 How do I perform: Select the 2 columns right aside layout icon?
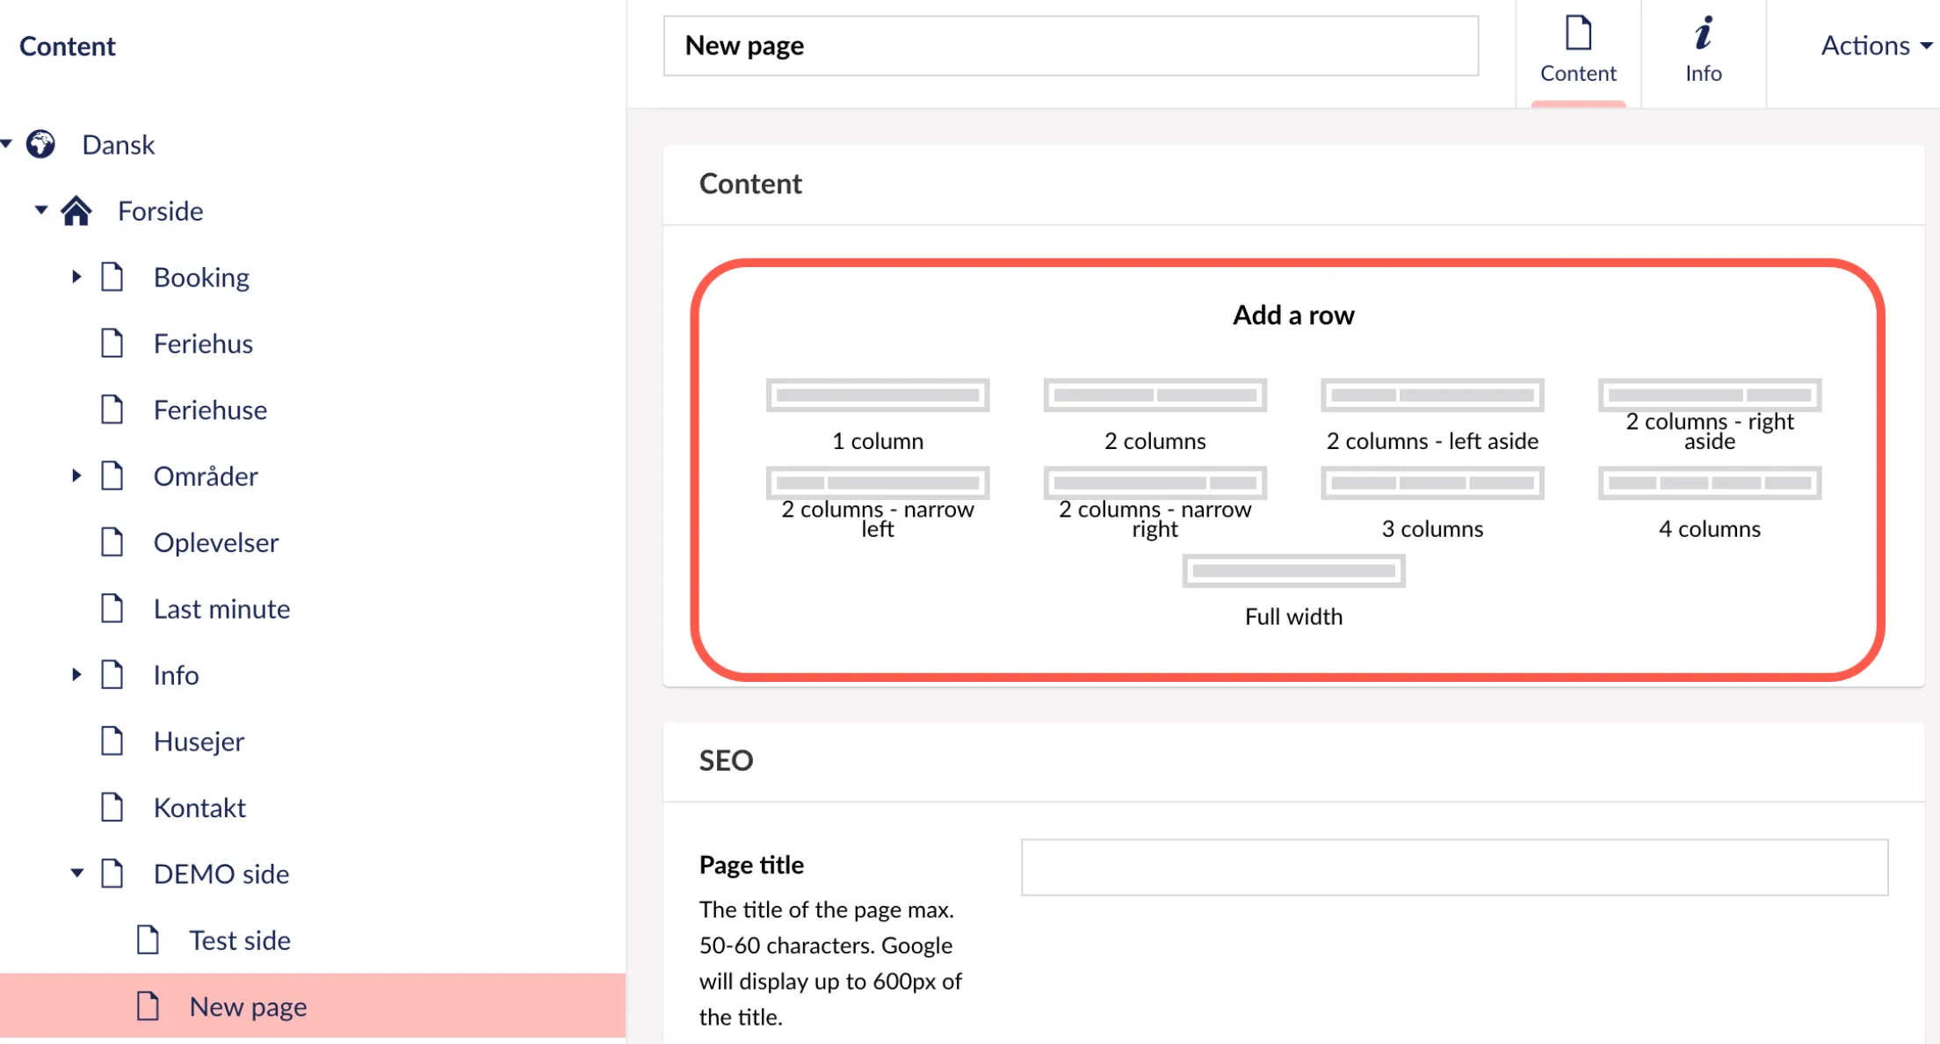1709,395
